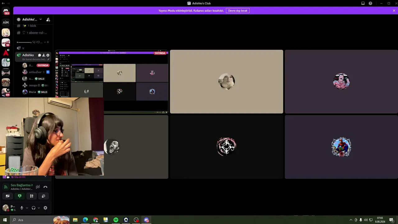Expand Adishko's server name dropdown
Viewport: 398px width, 224px height.
40,19
